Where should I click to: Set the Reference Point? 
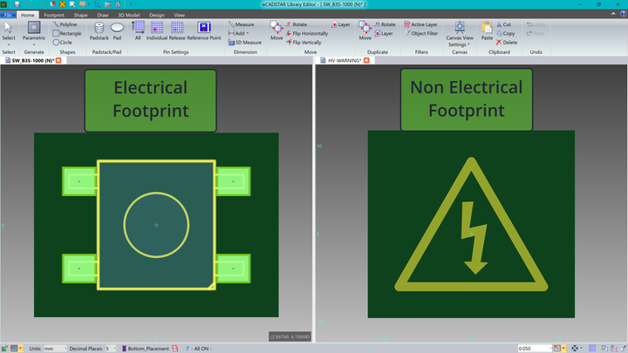click(204, 31)
